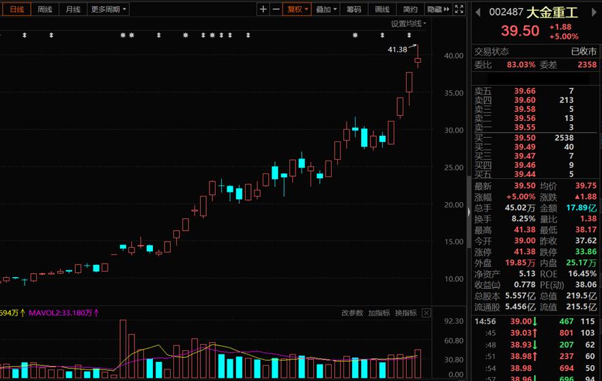Screen dimensions: 602x381
Task: Select the bid price 39.47
Action: (525, 156)
